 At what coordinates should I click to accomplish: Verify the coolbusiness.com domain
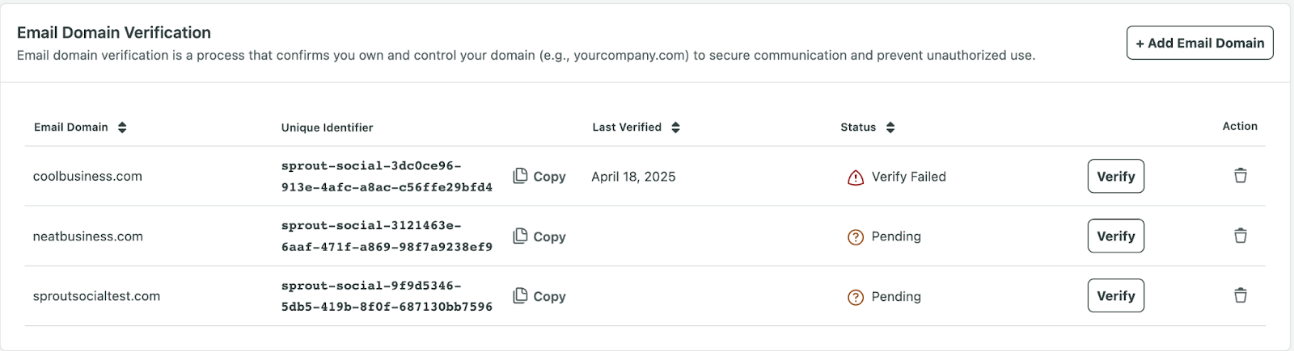coord(1115,176)
